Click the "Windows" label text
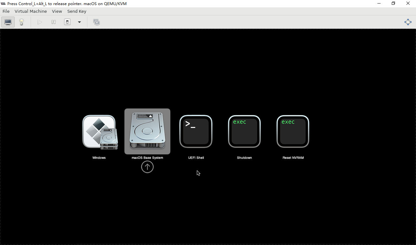 click(x=99, y=158)
